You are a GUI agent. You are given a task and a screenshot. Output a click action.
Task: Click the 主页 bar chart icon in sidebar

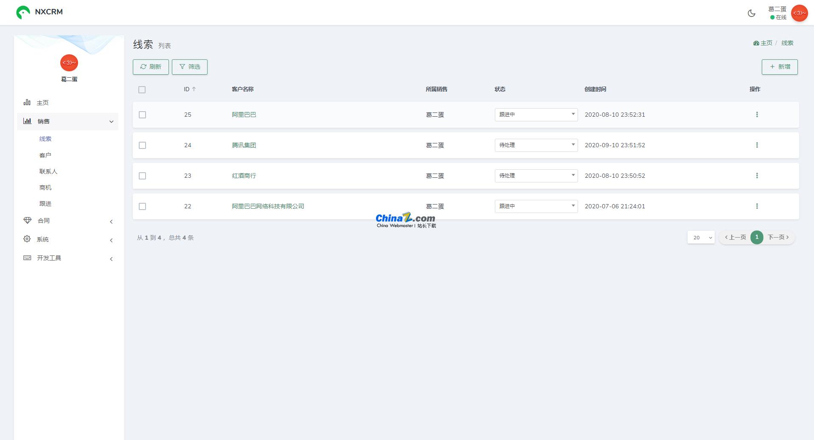pyautogui.click(x=27, y=102)
